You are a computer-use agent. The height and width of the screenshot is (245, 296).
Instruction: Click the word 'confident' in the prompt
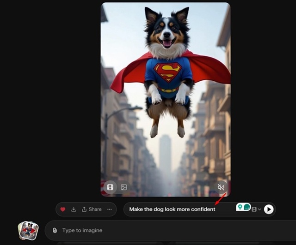click(x=203, y=209)
